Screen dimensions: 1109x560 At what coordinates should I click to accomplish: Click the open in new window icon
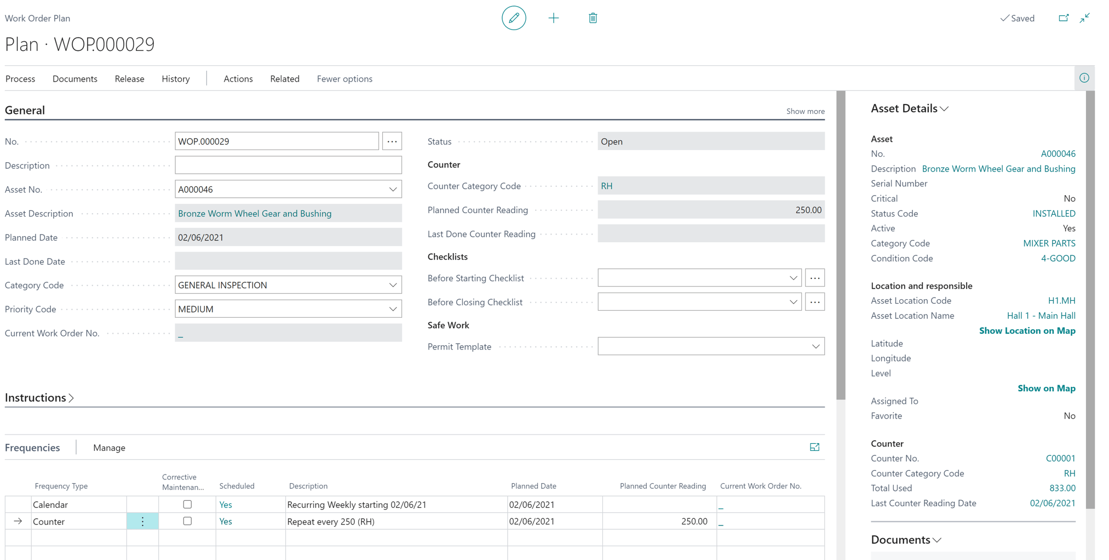(x=1063, y=18)
